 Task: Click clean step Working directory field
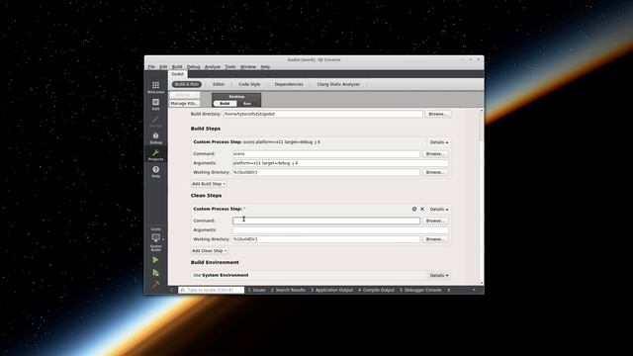pyautogui.click(x=326, y=239)
